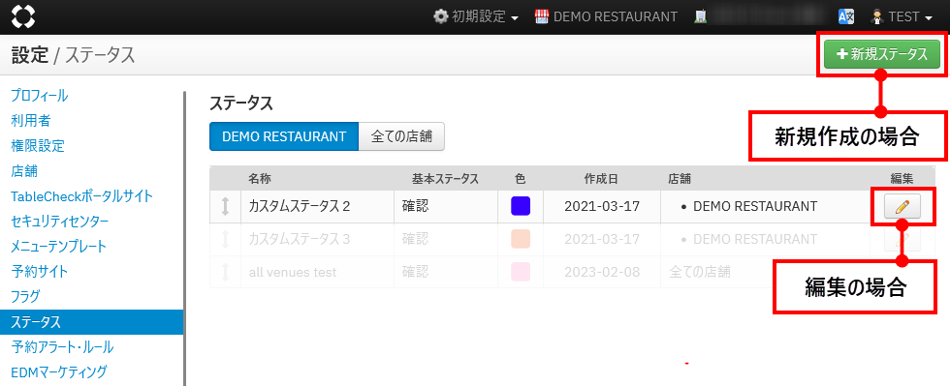
Task: Open 予約サイト in the sidebar
Action: point(40,272)
